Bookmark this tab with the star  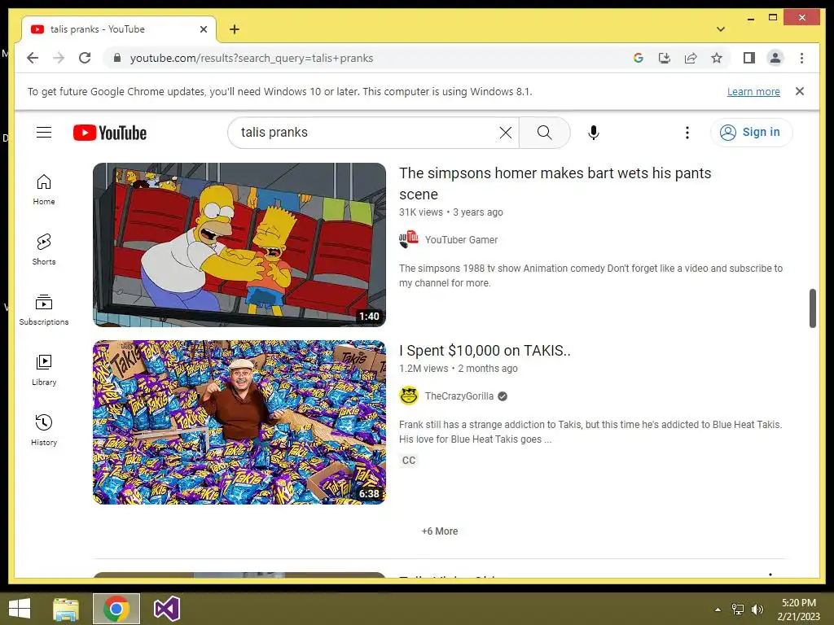[717, 58]
